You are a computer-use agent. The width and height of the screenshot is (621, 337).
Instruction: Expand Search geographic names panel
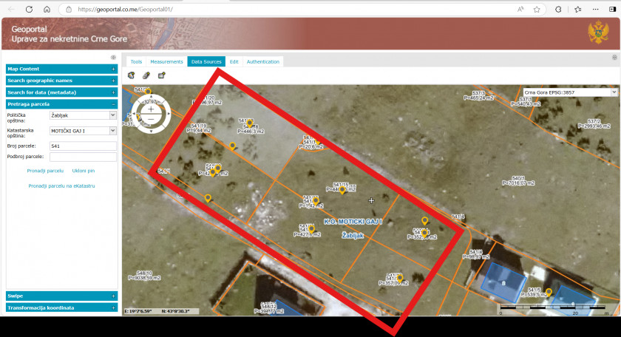point(113,81)
